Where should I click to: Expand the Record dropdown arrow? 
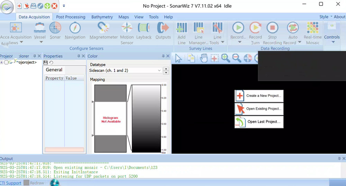239,42
